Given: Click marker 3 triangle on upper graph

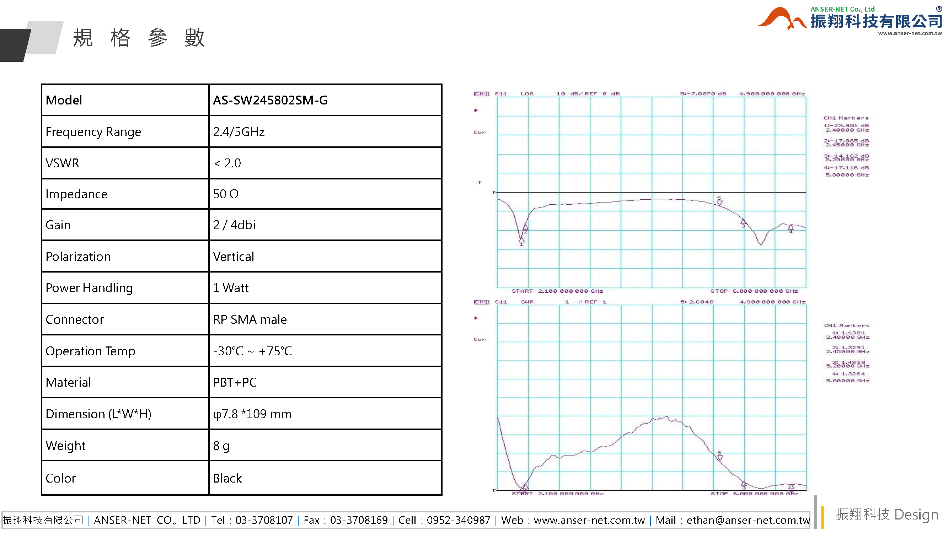Looking at the screenshot, I should tap(743, 222).
